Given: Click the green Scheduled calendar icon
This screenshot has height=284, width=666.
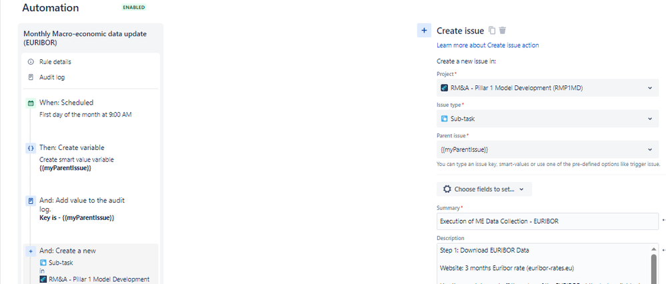Looking at the screenshot, I should 31,103.
